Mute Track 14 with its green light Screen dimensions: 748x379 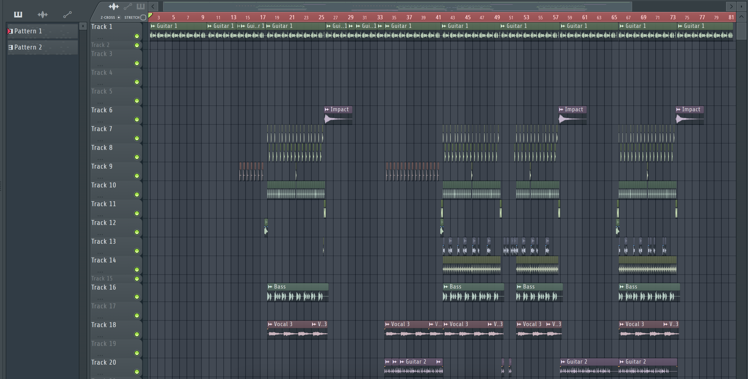[137, 270]
